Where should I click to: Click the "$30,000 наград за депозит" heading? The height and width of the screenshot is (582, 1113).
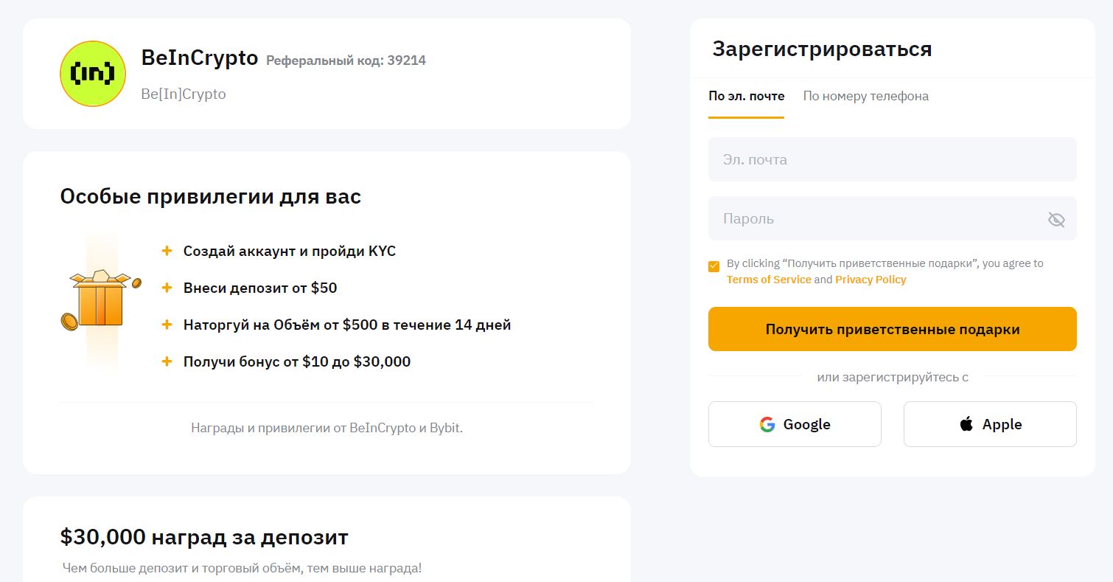tap(204, 537)
